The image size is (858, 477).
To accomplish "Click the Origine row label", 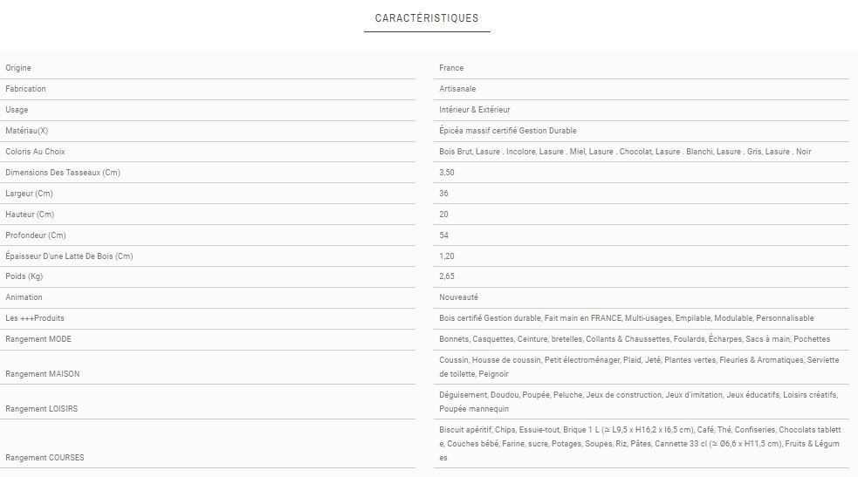I will (x=18, y=68).
